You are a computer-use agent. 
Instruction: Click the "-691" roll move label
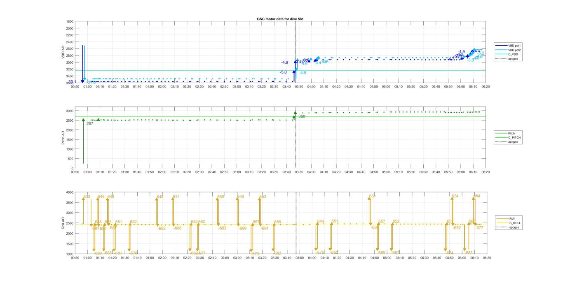point(265,228)
